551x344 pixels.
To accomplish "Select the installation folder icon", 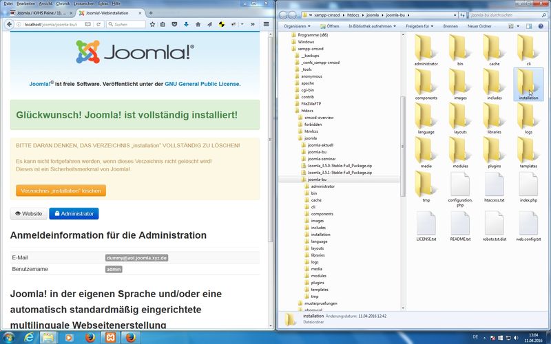I will [528, 84].
